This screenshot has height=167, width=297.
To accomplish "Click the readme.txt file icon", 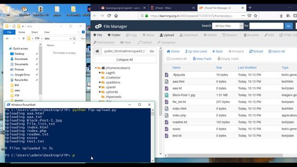I will pyautogui.click(x=167, y=122).
